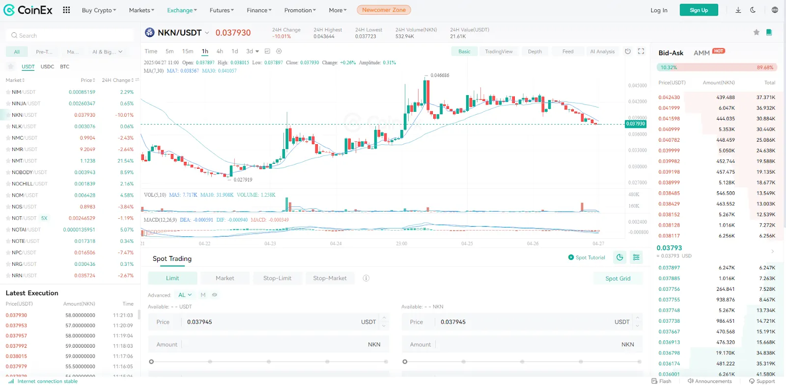Switch to the BTC market tab
Image resolution: width=786 pixels, height=385 pixels.
[65, 67]
